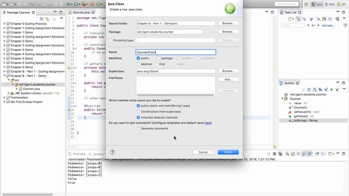
Task: Enable the abstract modifier checkbox
Action: (138, 64)
